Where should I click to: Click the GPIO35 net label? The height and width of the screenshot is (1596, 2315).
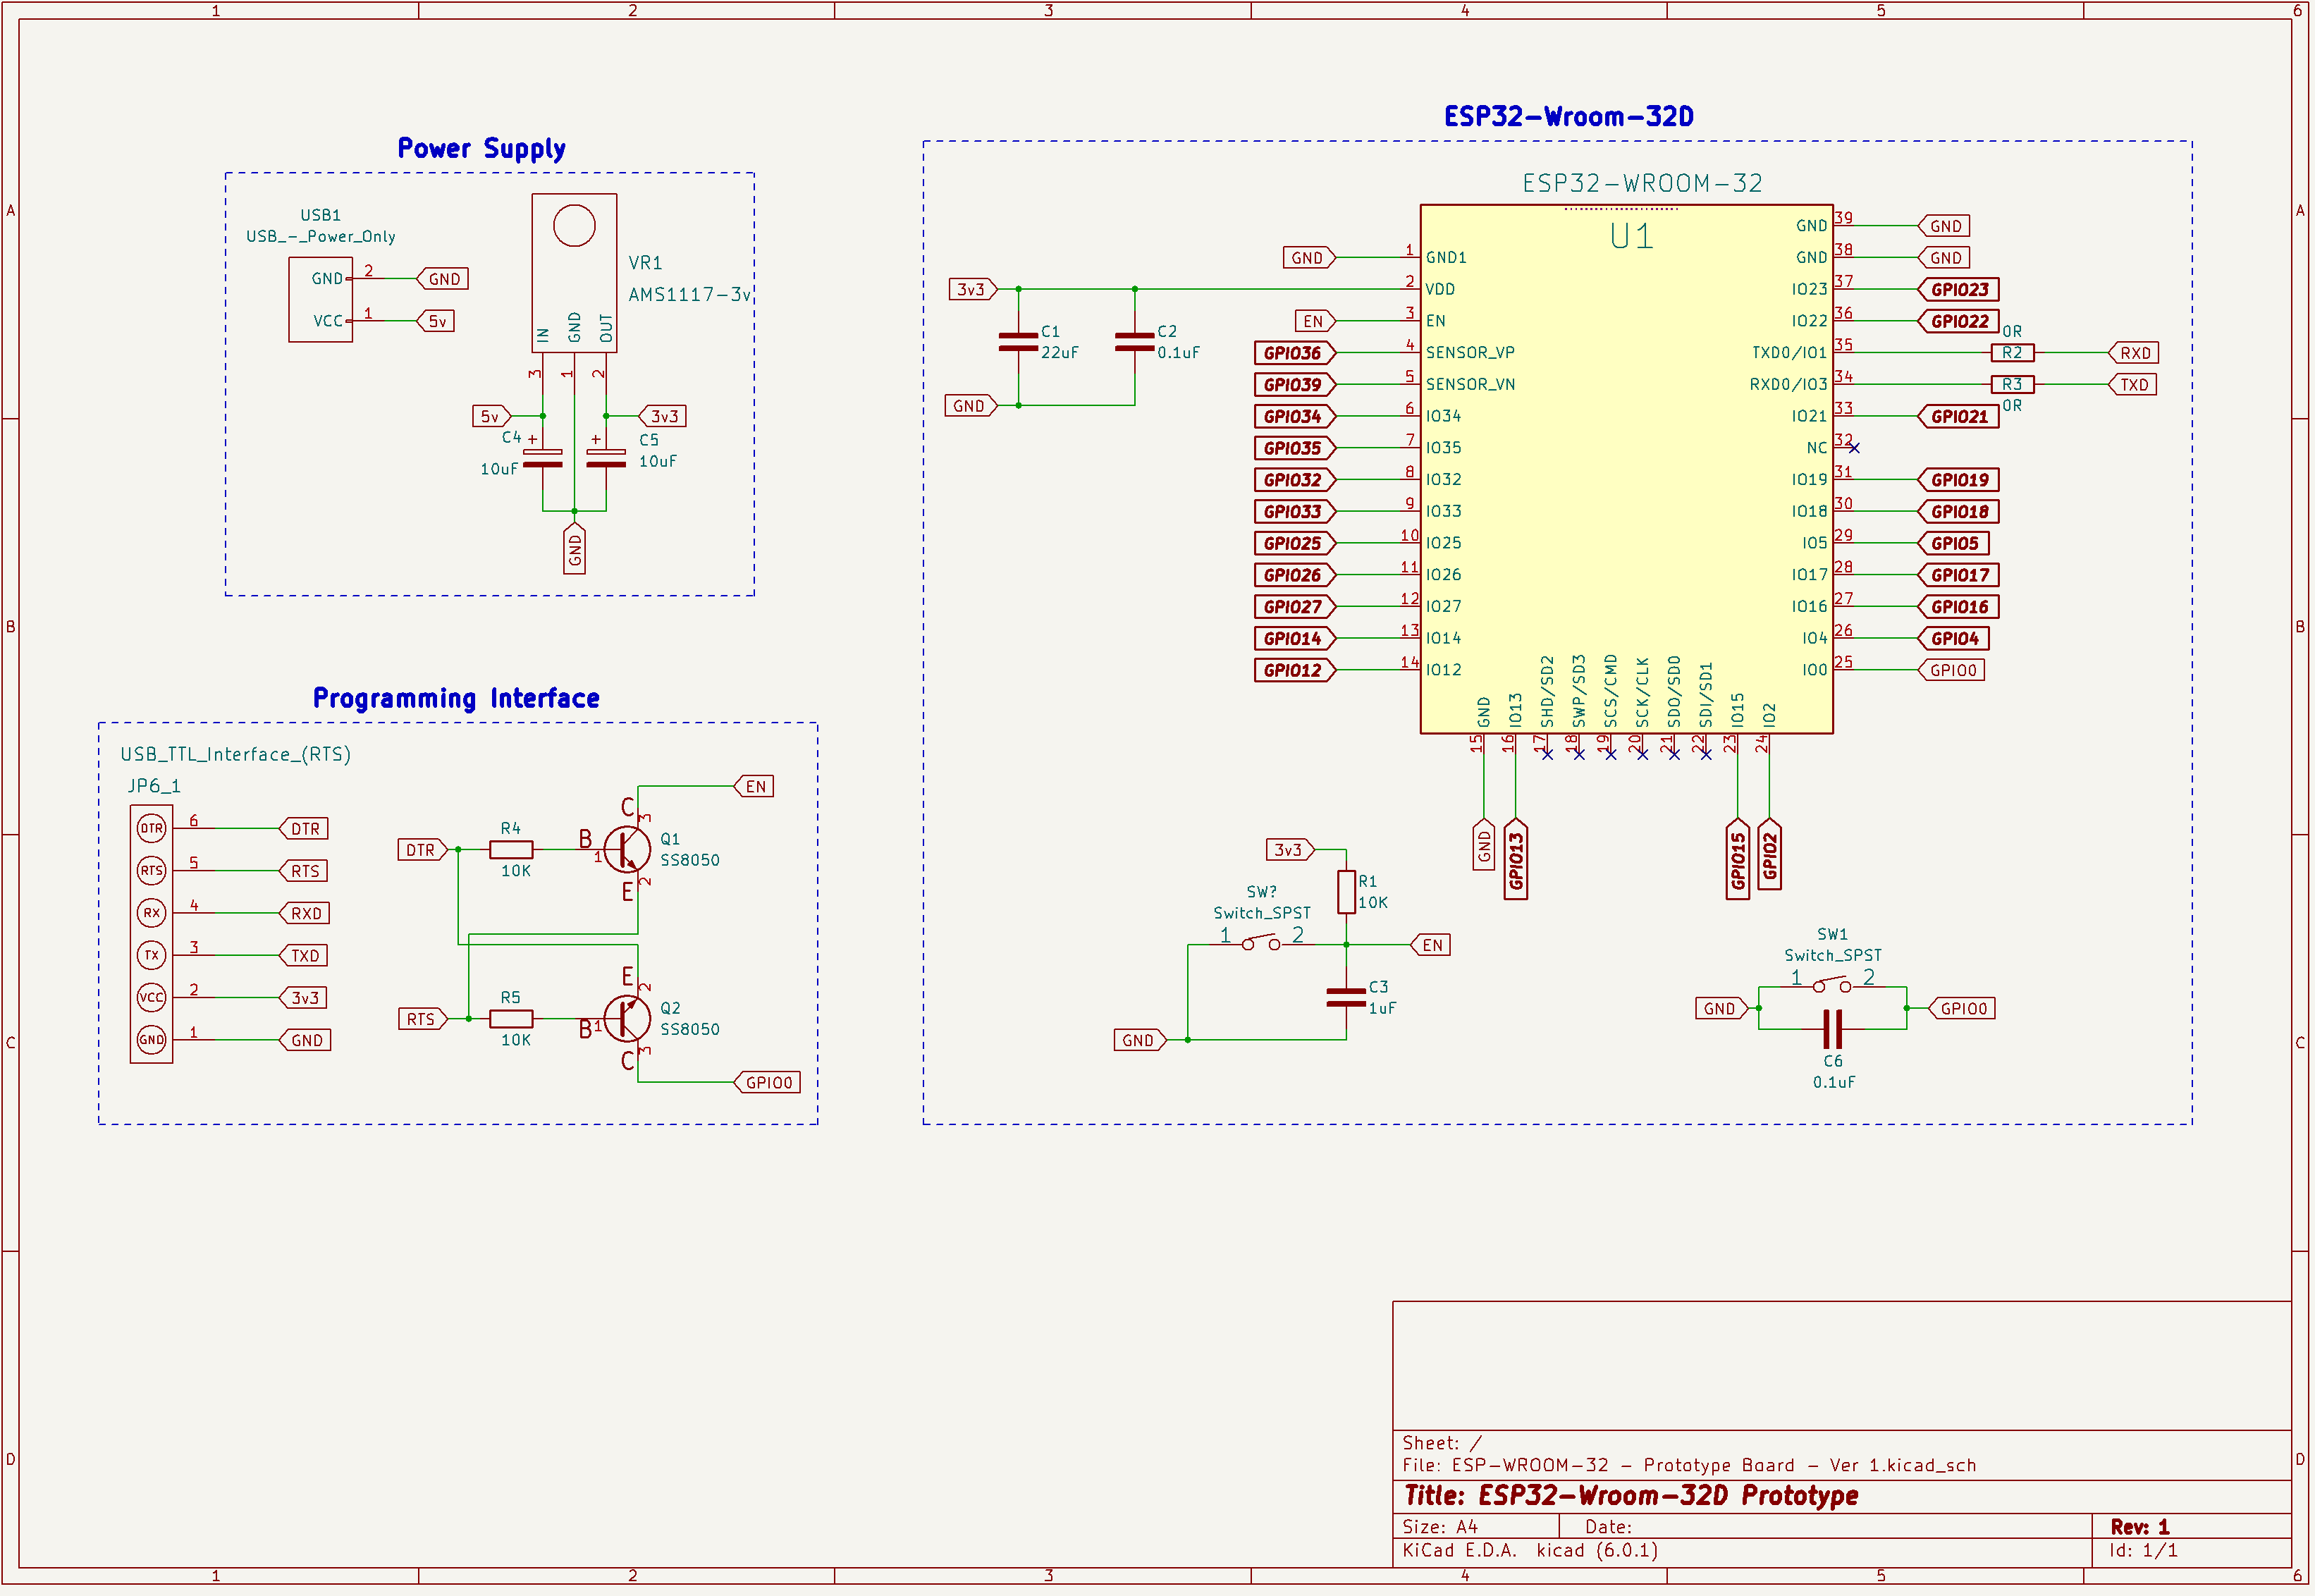[1295, 449]
